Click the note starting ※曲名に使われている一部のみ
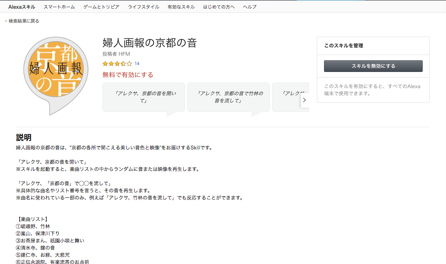Image resolution: width=446 pixels, height=264 pixels. [x=130, y=198]
